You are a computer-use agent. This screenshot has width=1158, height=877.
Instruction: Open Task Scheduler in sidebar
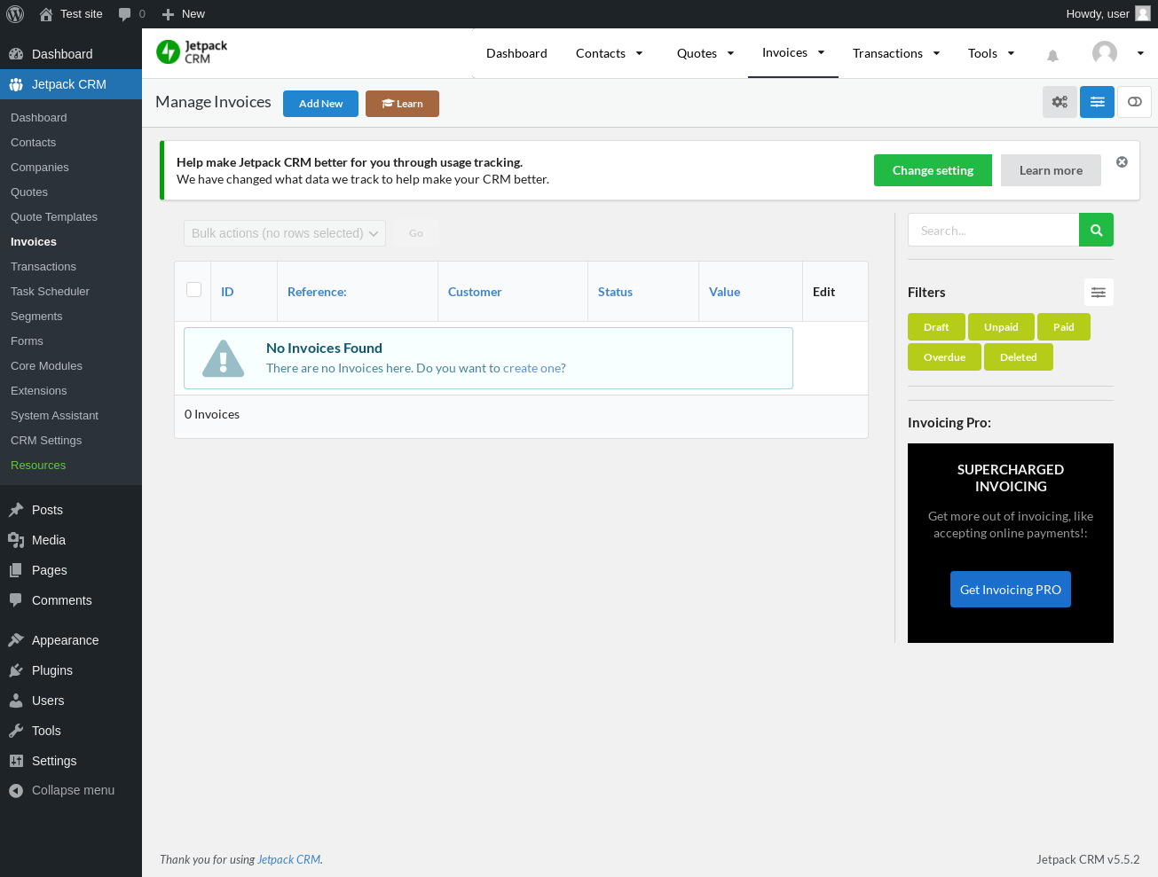pyautogui.click(x=50, y=292)
